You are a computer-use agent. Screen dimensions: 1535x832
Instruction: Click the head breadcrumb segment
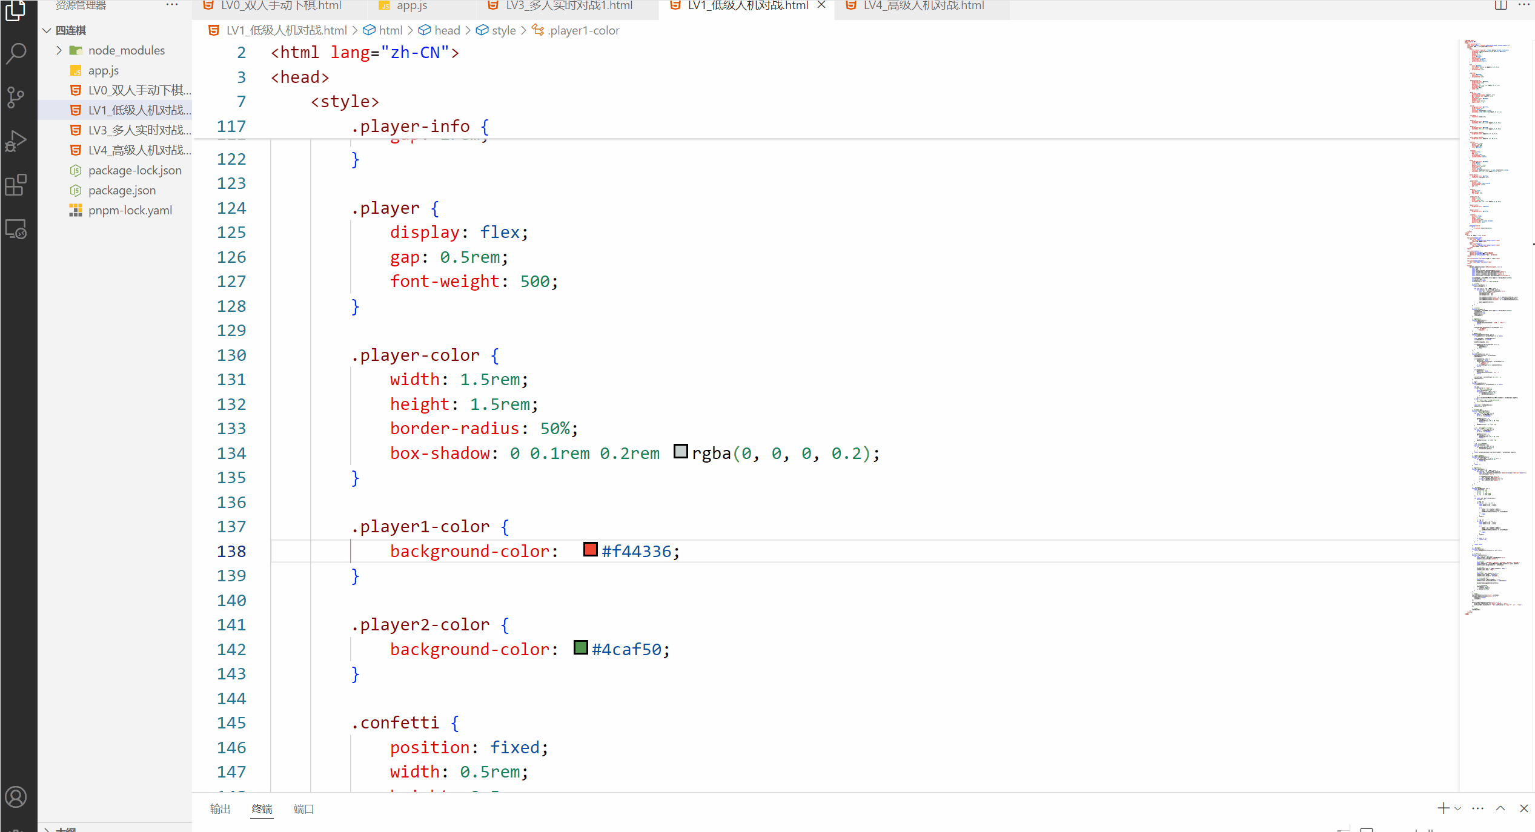(446, 30)
